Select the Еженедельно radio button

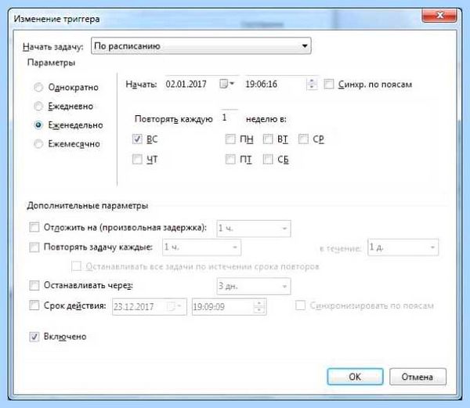[38, 125]
